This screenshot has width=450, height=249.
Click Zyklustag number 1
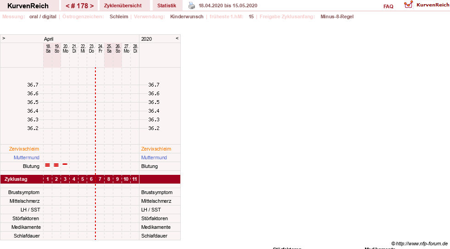tap(48, 179)
